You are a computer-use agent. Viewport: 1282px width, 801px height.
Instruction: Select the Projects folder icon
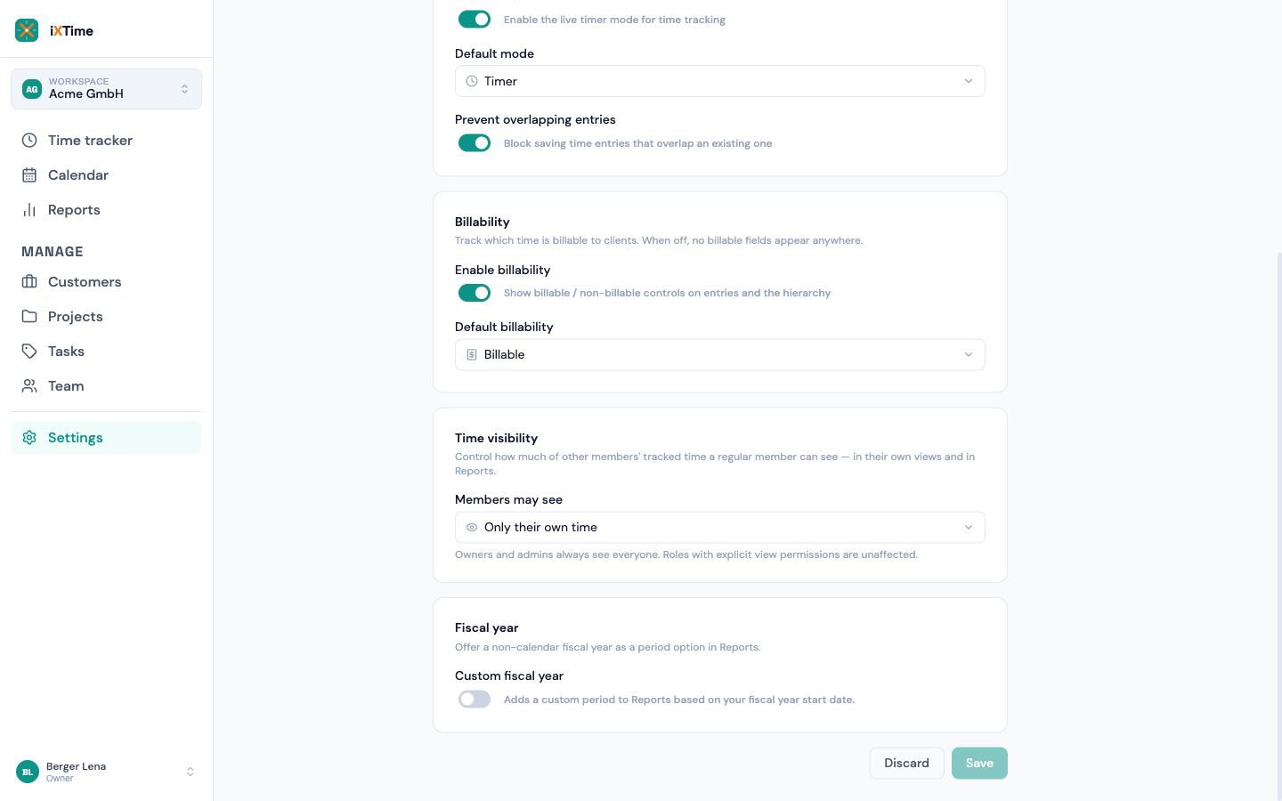(x=29, y=317)
